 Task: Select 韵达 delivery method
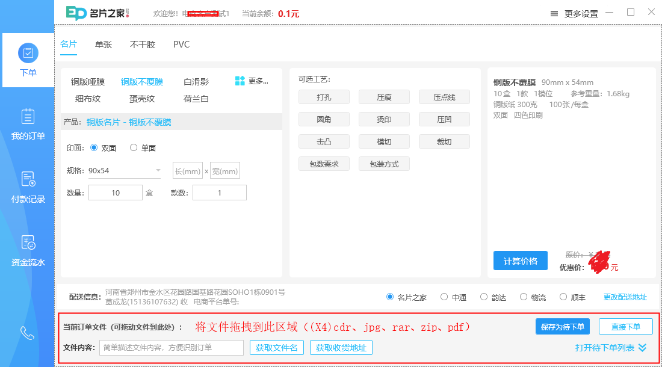tap(493, 297)
